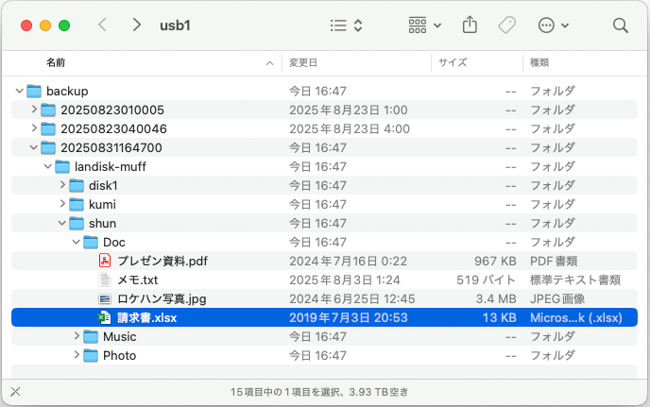Viewport: 650px width, 407px height.
Task: Click the size value 967 KB
Action: [x=495, y=262]
